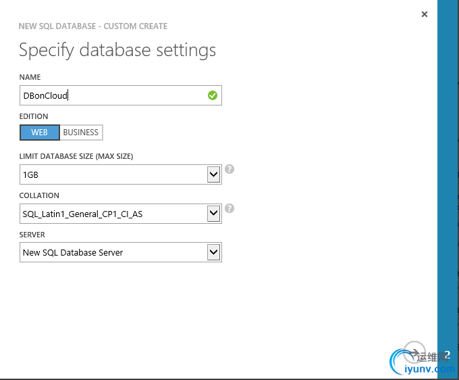Open help for Collation setting

pos(230,208)
